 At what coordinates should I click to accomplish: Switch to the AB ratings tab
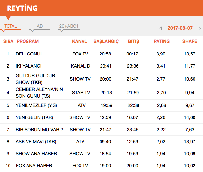tap(40, 26)
